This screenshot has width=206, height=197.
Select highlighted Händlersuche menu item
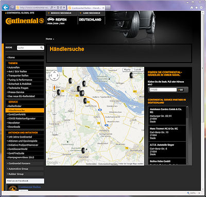(x=25, y=110)
